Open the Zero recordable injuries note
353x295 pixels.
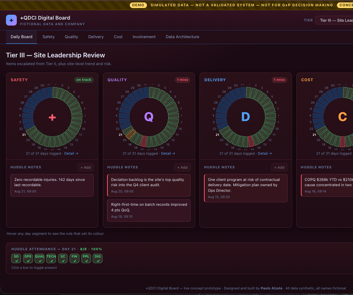click(x=52, y=185)
